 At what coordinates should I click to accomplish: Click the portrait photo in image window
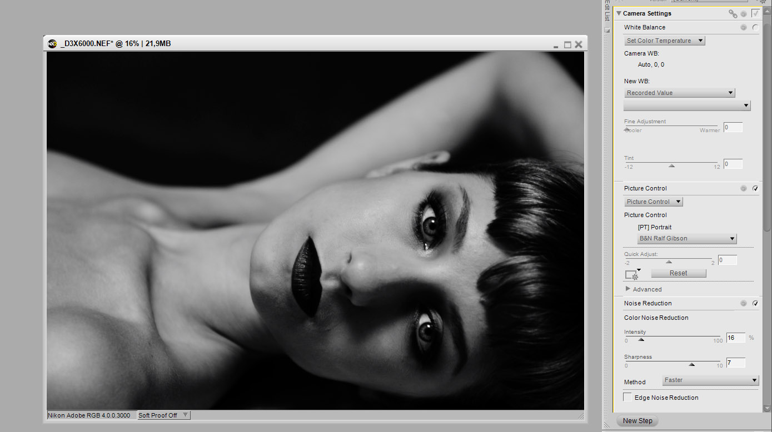315,231
